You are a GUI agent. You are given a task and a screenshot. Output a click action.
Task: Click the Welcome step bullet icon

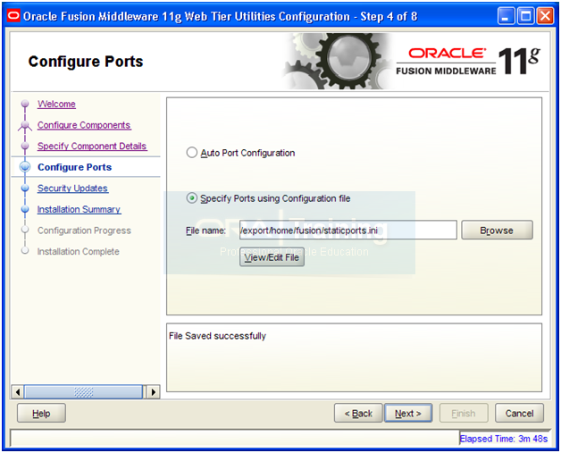[x=25, y=104]
